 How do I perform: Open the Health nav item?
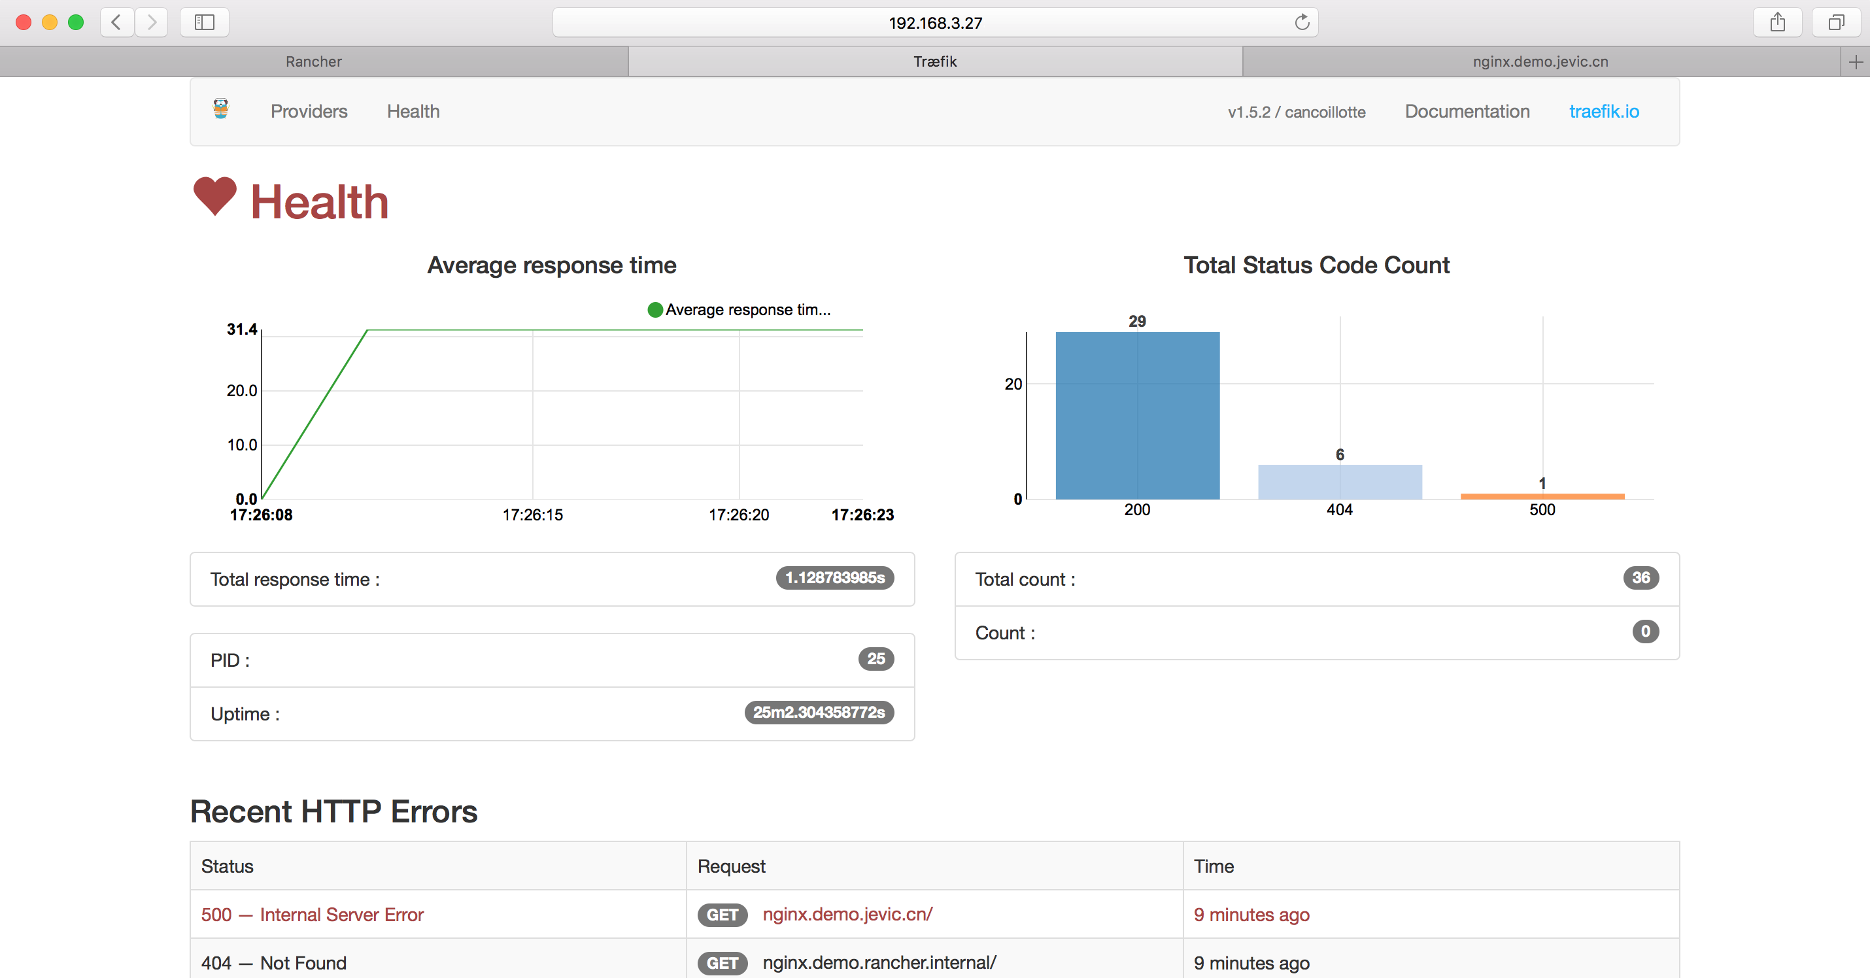pos(413,111)
